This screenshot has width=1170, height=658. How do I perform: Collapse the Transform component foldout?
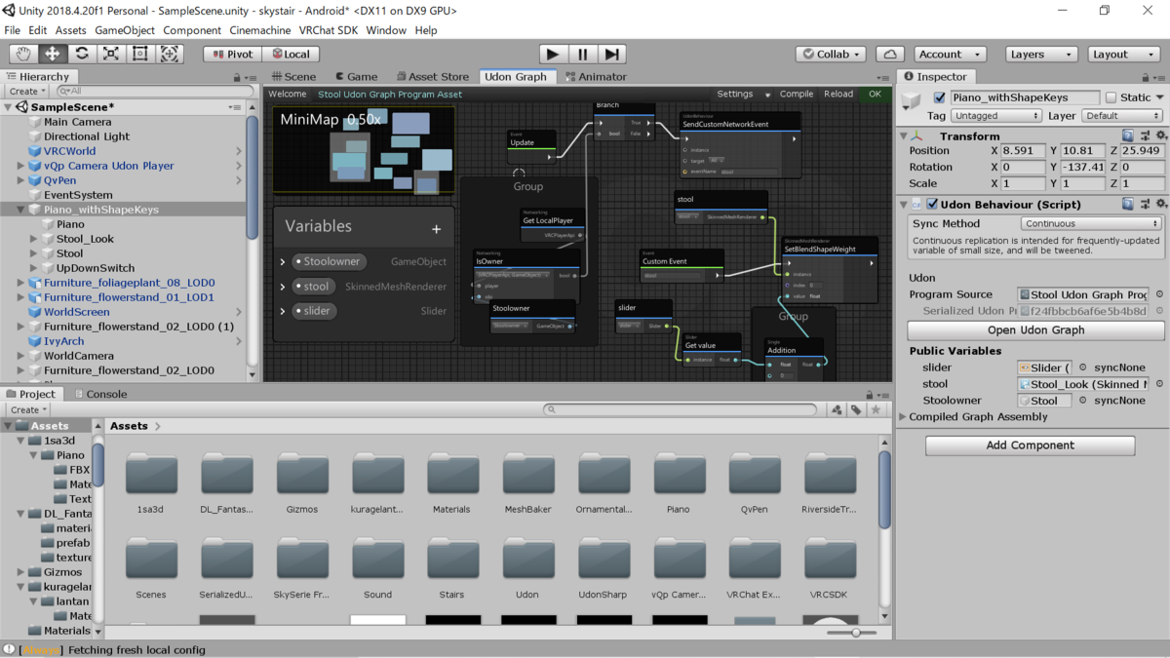point(904,136)
